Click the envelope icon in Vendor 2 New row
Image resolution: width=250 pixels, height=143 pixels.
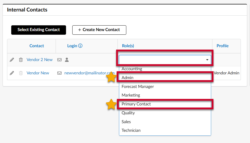(59, 60)
